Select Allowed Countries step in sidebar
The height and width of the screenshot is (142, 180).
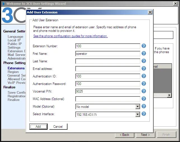(17, 79)
